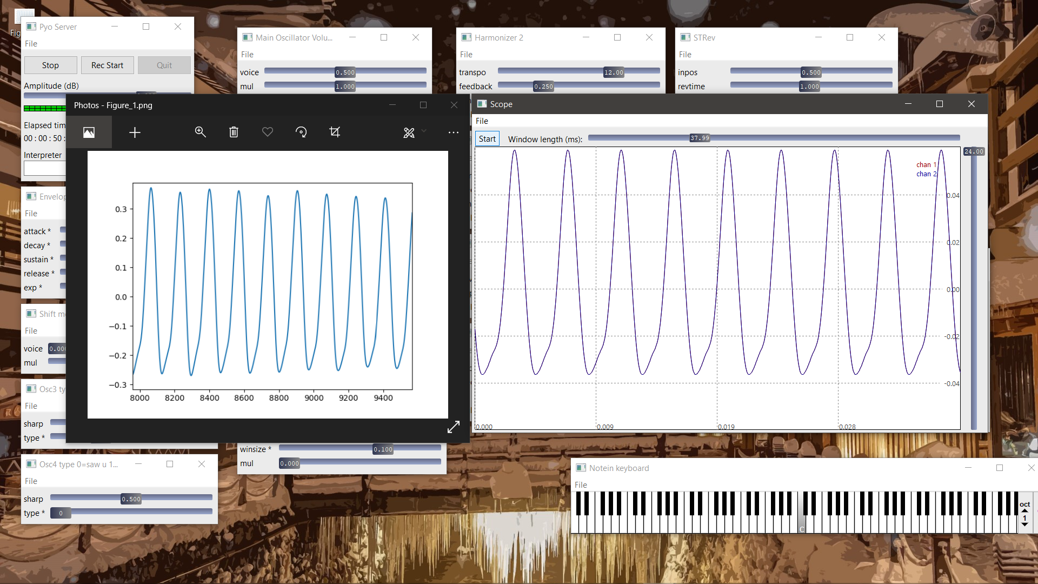
Task: Open the Harmonizer 2 File menu
Action: coord(466,55)
